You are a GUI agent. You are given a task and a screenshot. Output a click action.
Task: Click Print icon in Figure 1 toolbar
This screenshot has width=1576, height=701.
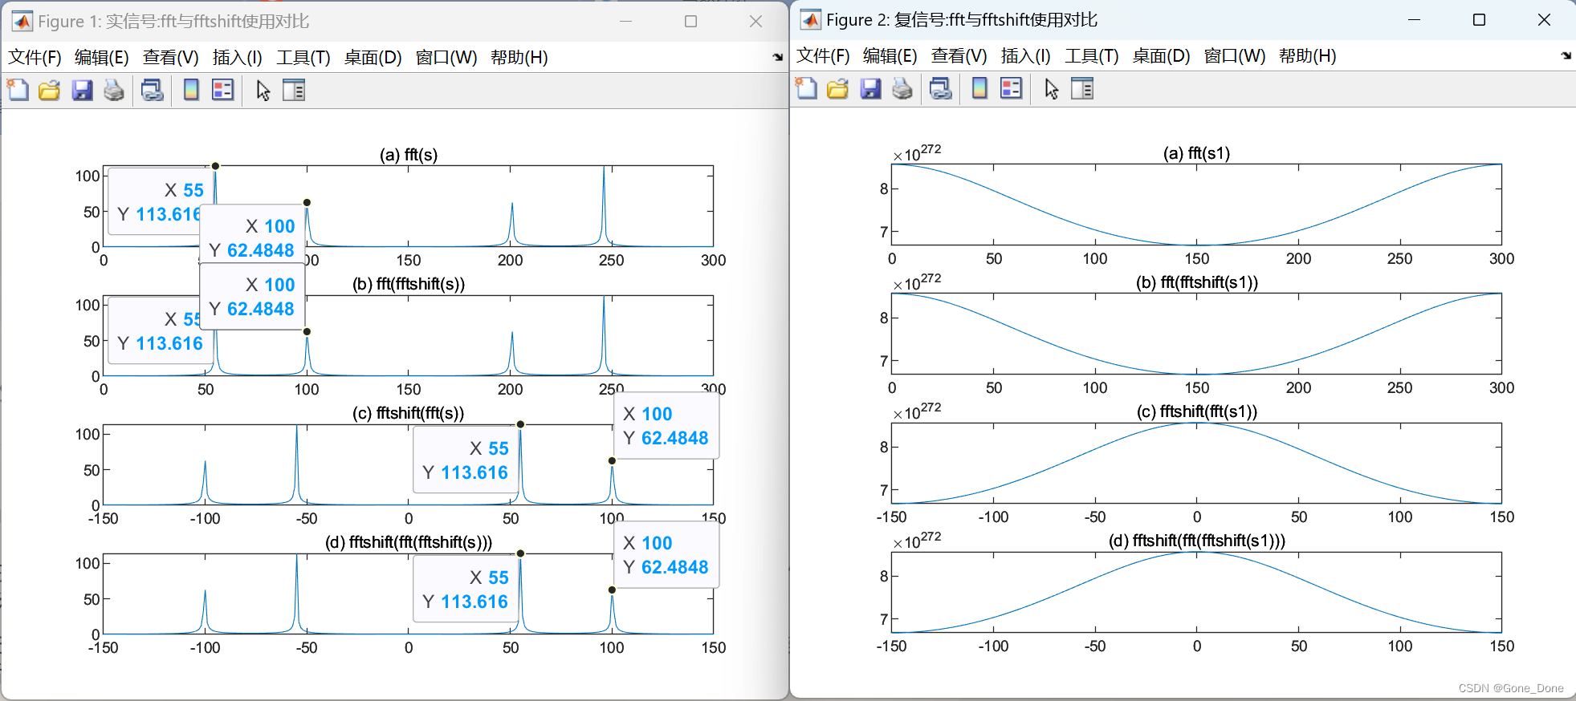point(114,90)
